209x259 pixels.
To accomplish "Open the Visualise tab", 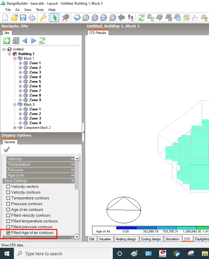I will click(105, 239).
